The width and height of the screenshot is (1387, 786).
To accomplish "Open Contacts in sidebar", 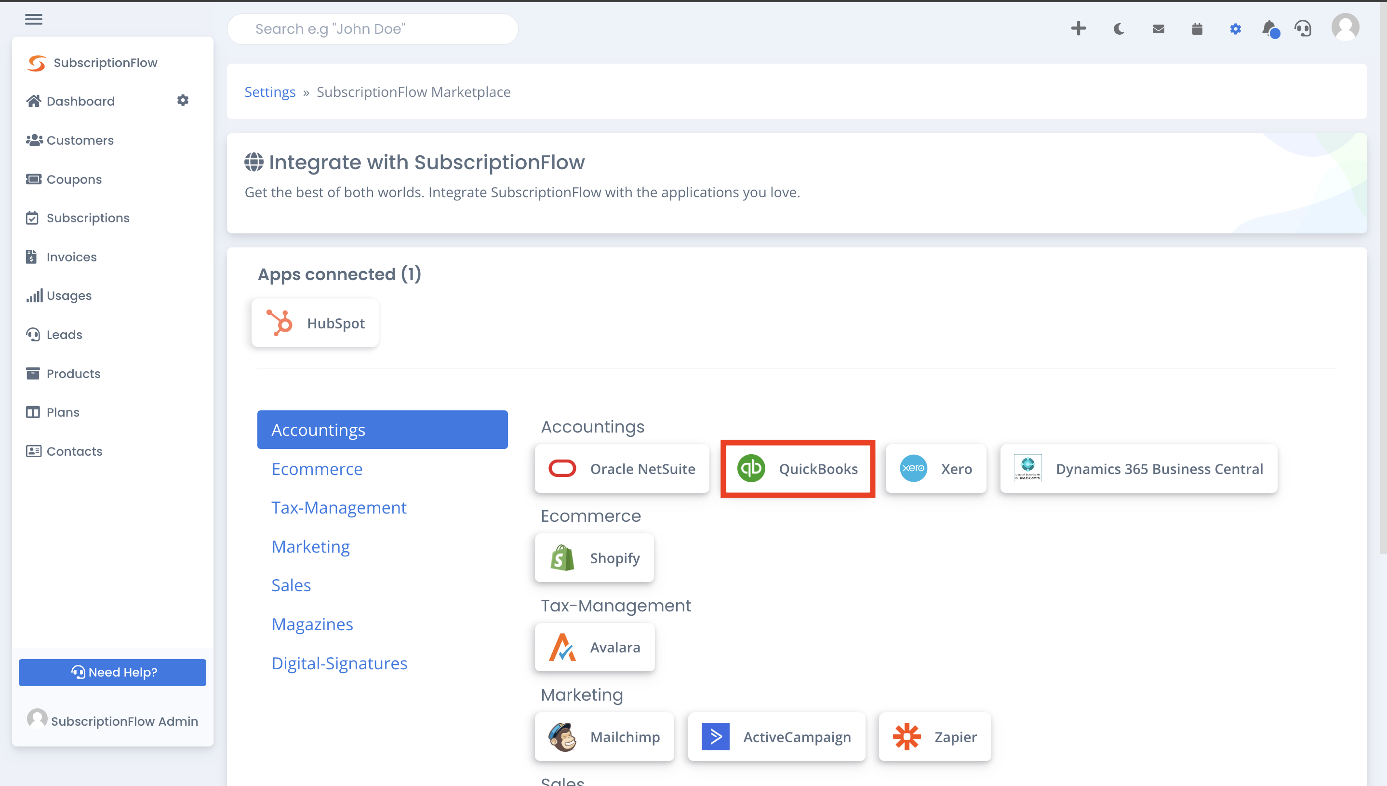I will [x=64, y=451].
